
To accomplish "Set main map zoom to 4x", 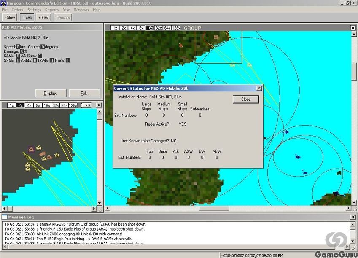I will pos(132,28).
